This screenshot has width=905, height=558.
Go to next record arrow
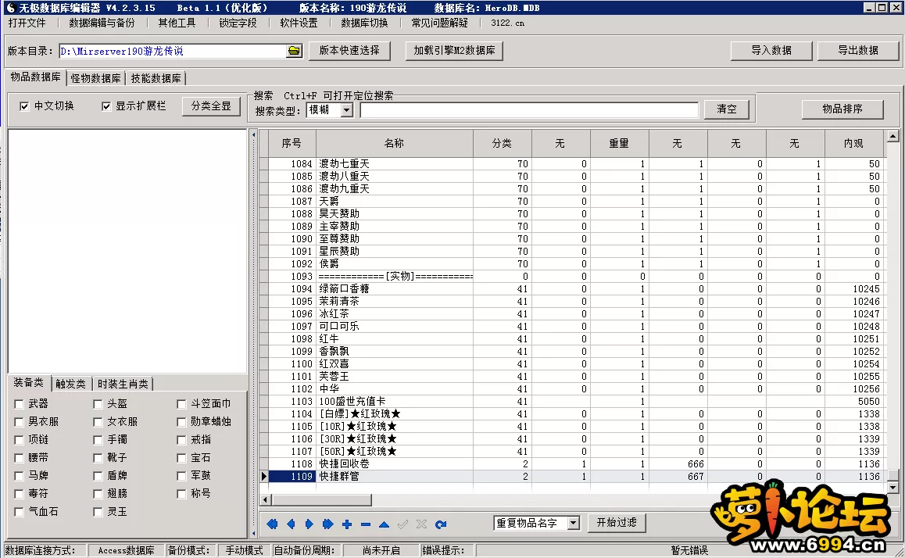pos(309,524)
